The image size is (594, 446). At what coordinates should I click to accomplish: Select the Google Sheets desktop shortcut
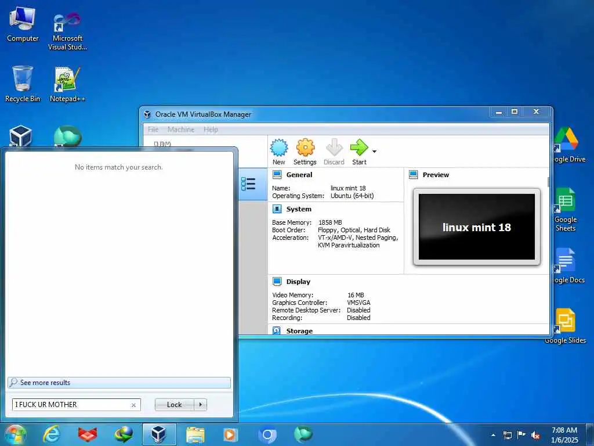(565, 210)
